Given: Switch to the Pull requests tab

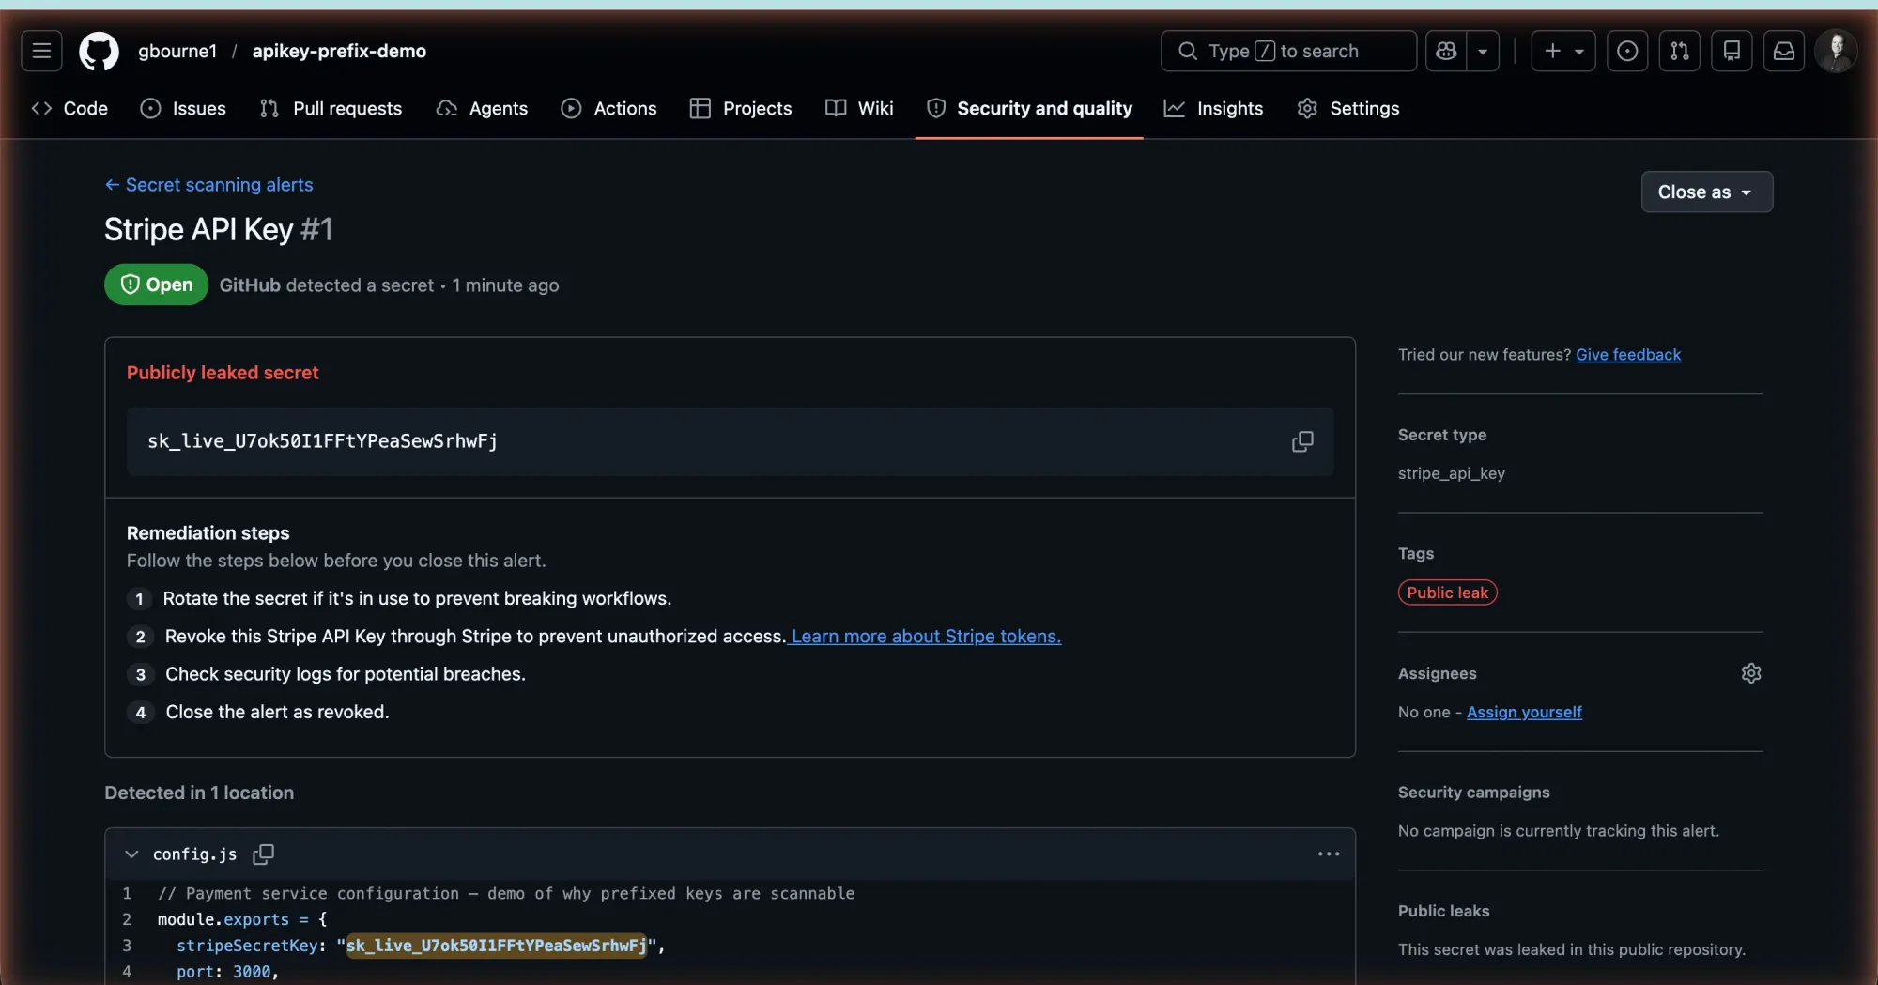Looking at the screenshot, I should coord(331,108).
